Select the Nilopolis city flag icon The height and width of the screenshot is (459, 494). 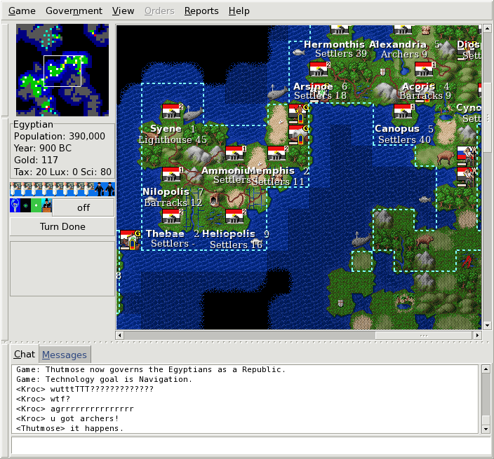173,174
